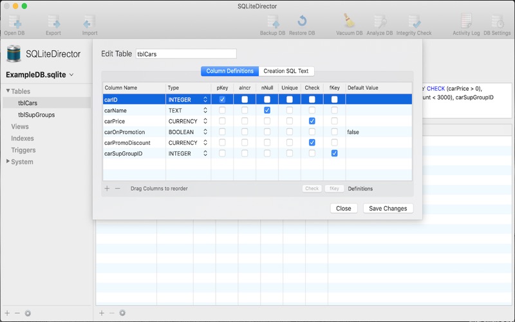Click the sidebar bottom minus icon

17,313
